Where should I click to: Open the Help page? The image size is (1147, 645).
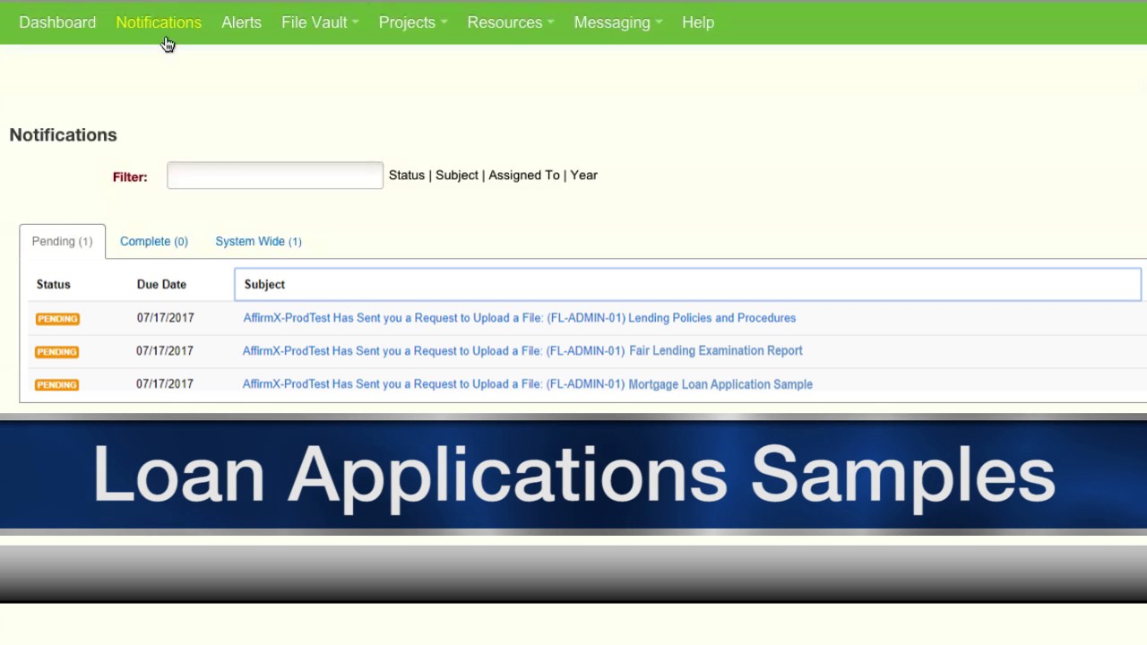pos(697,22)
